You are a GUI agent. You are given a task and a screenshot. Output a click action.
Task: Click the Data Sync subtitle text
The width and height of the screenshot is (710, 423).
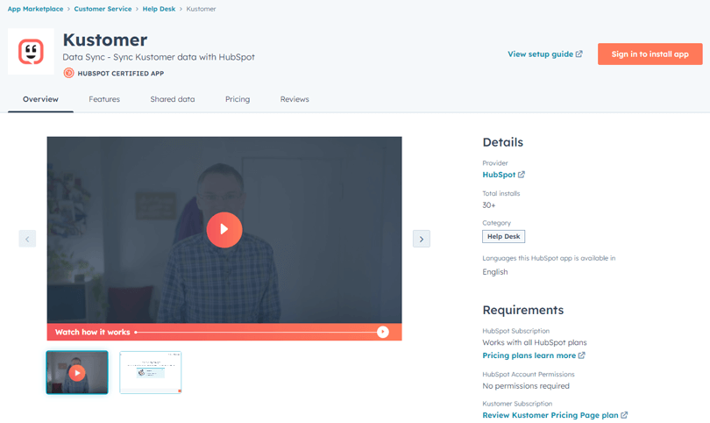[x=159, y=57]
